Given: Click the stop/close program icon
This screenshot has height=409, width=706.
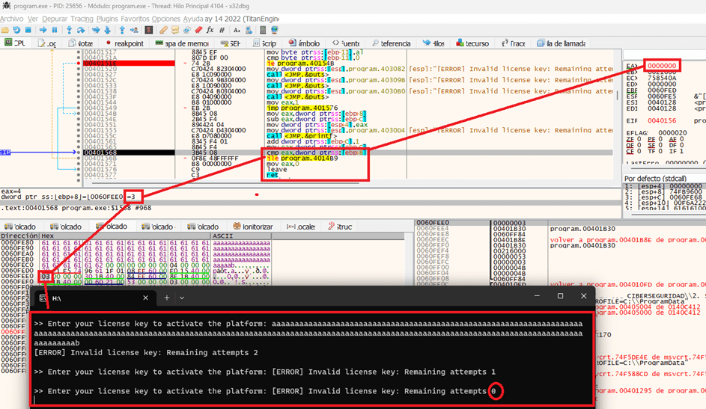Looking at the screenshot, I should pyautogui.click(x=28, y=30).
